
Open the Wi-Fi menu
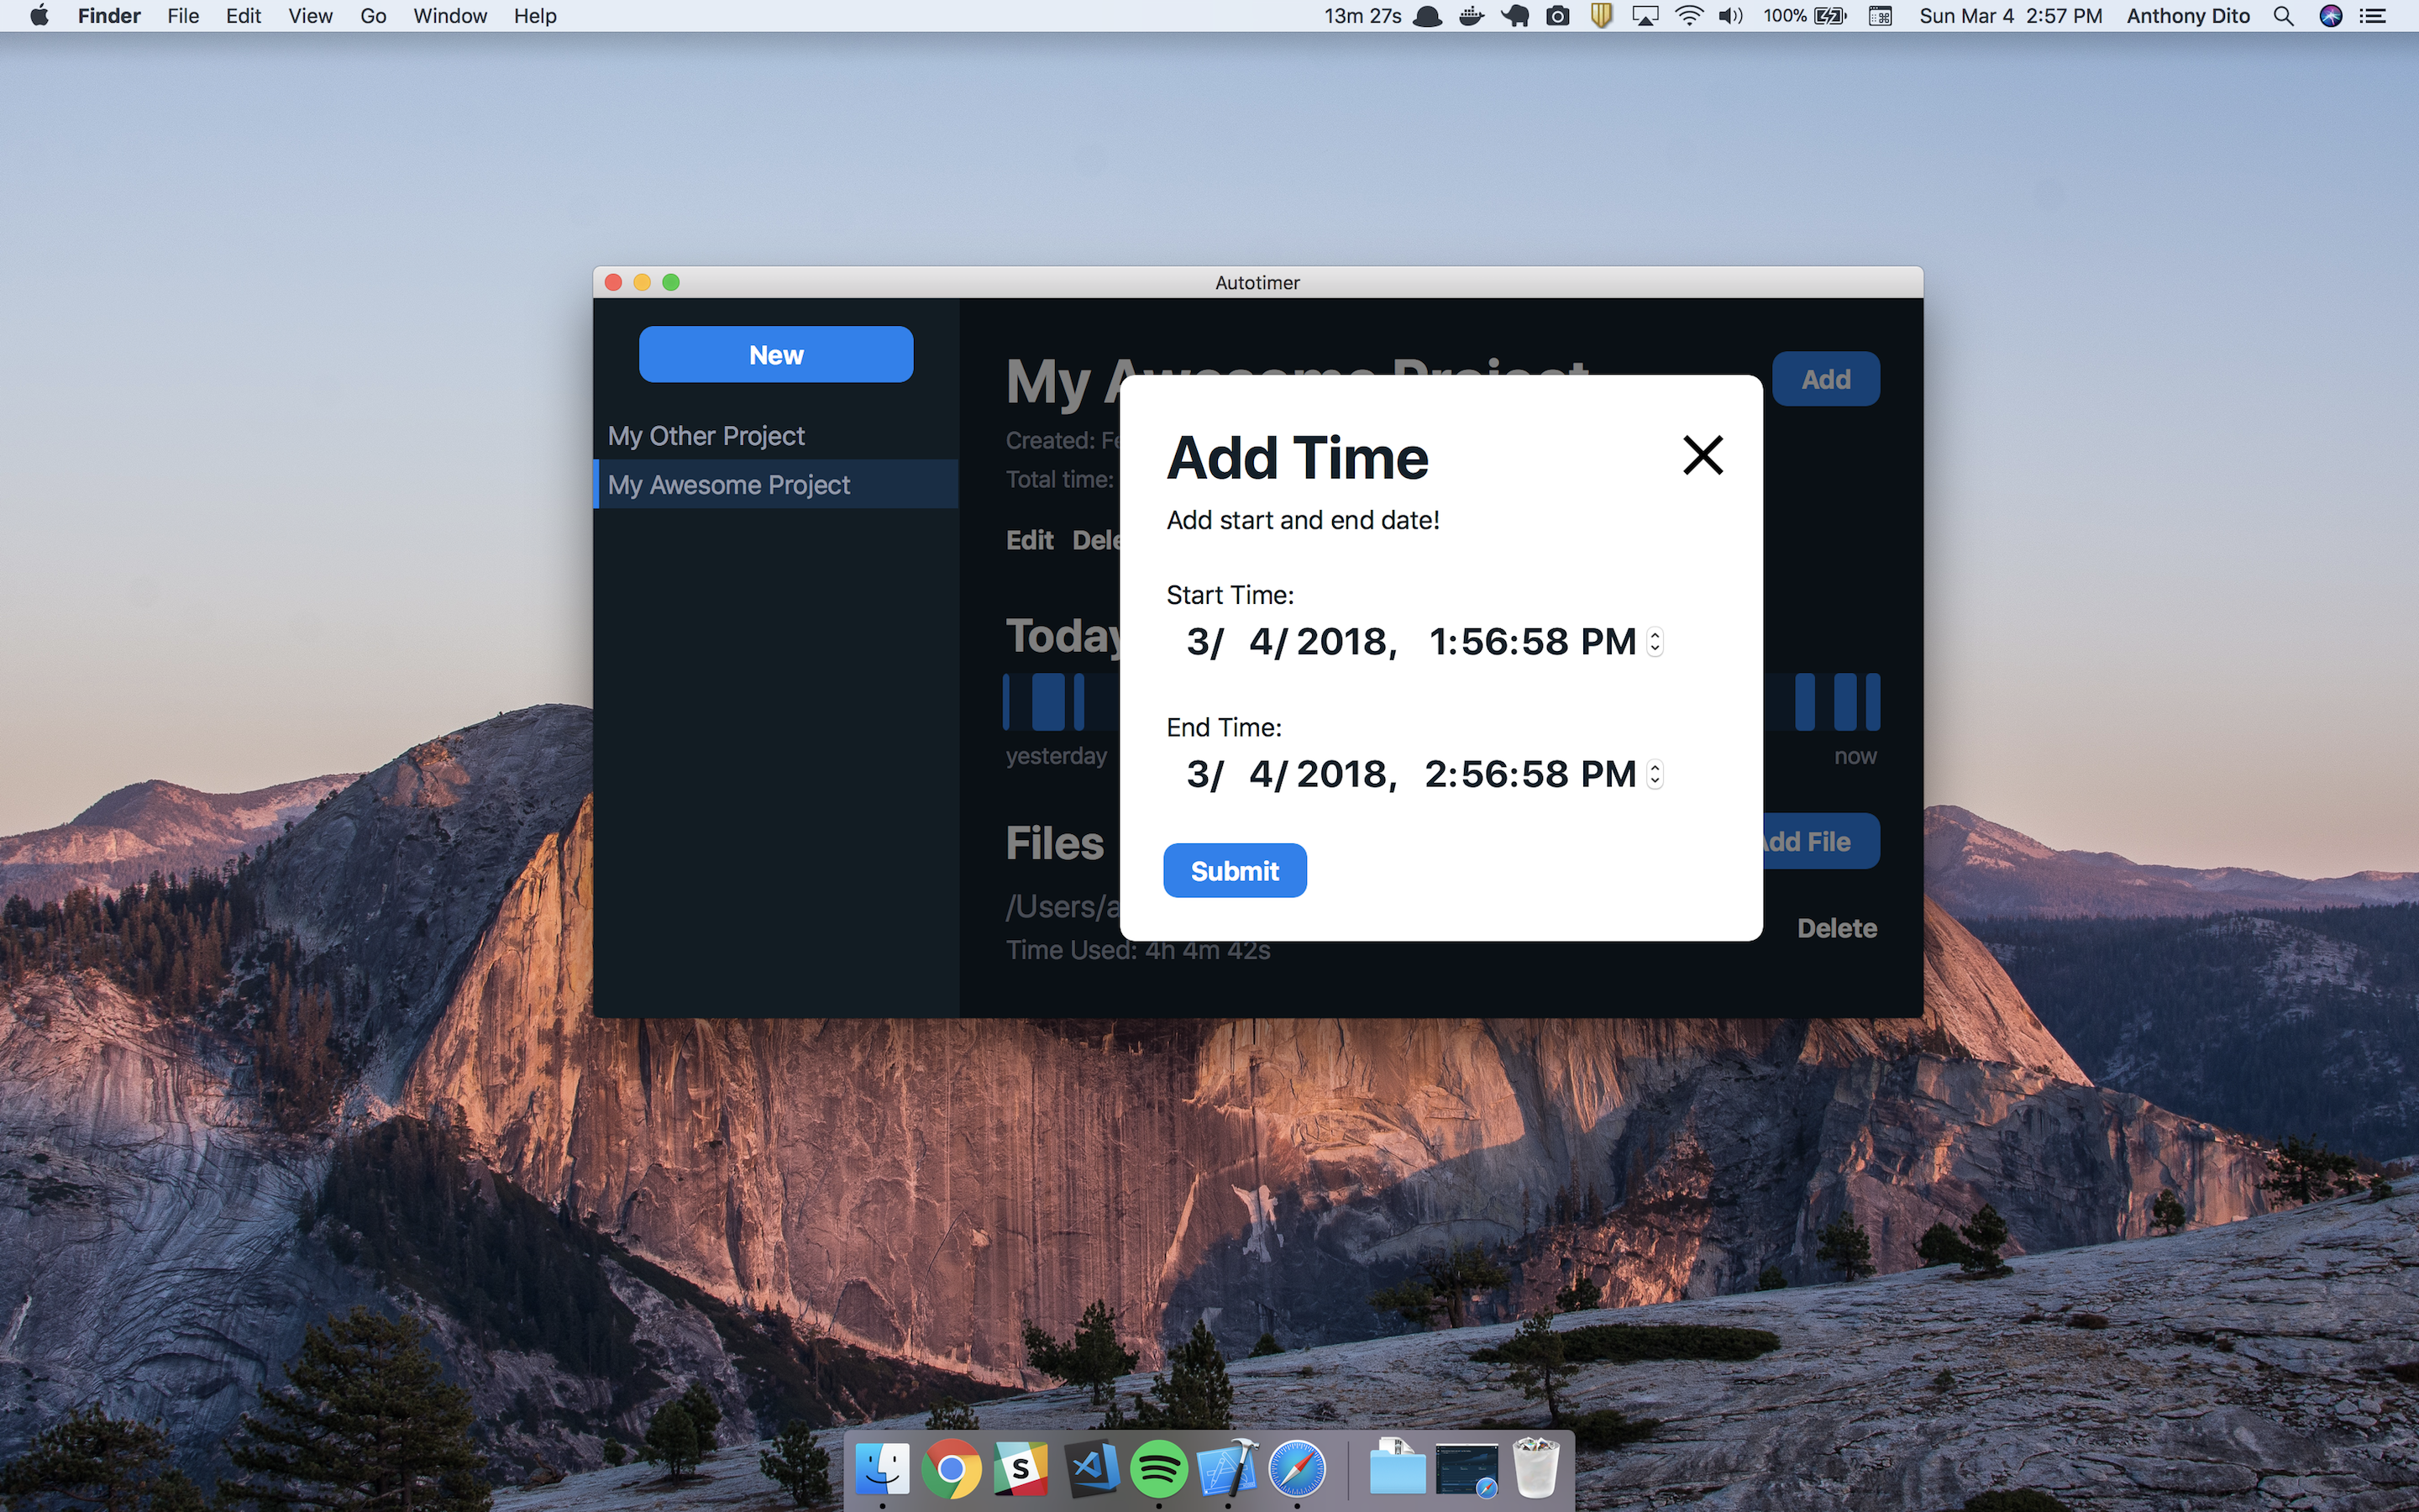[1688, 16]
